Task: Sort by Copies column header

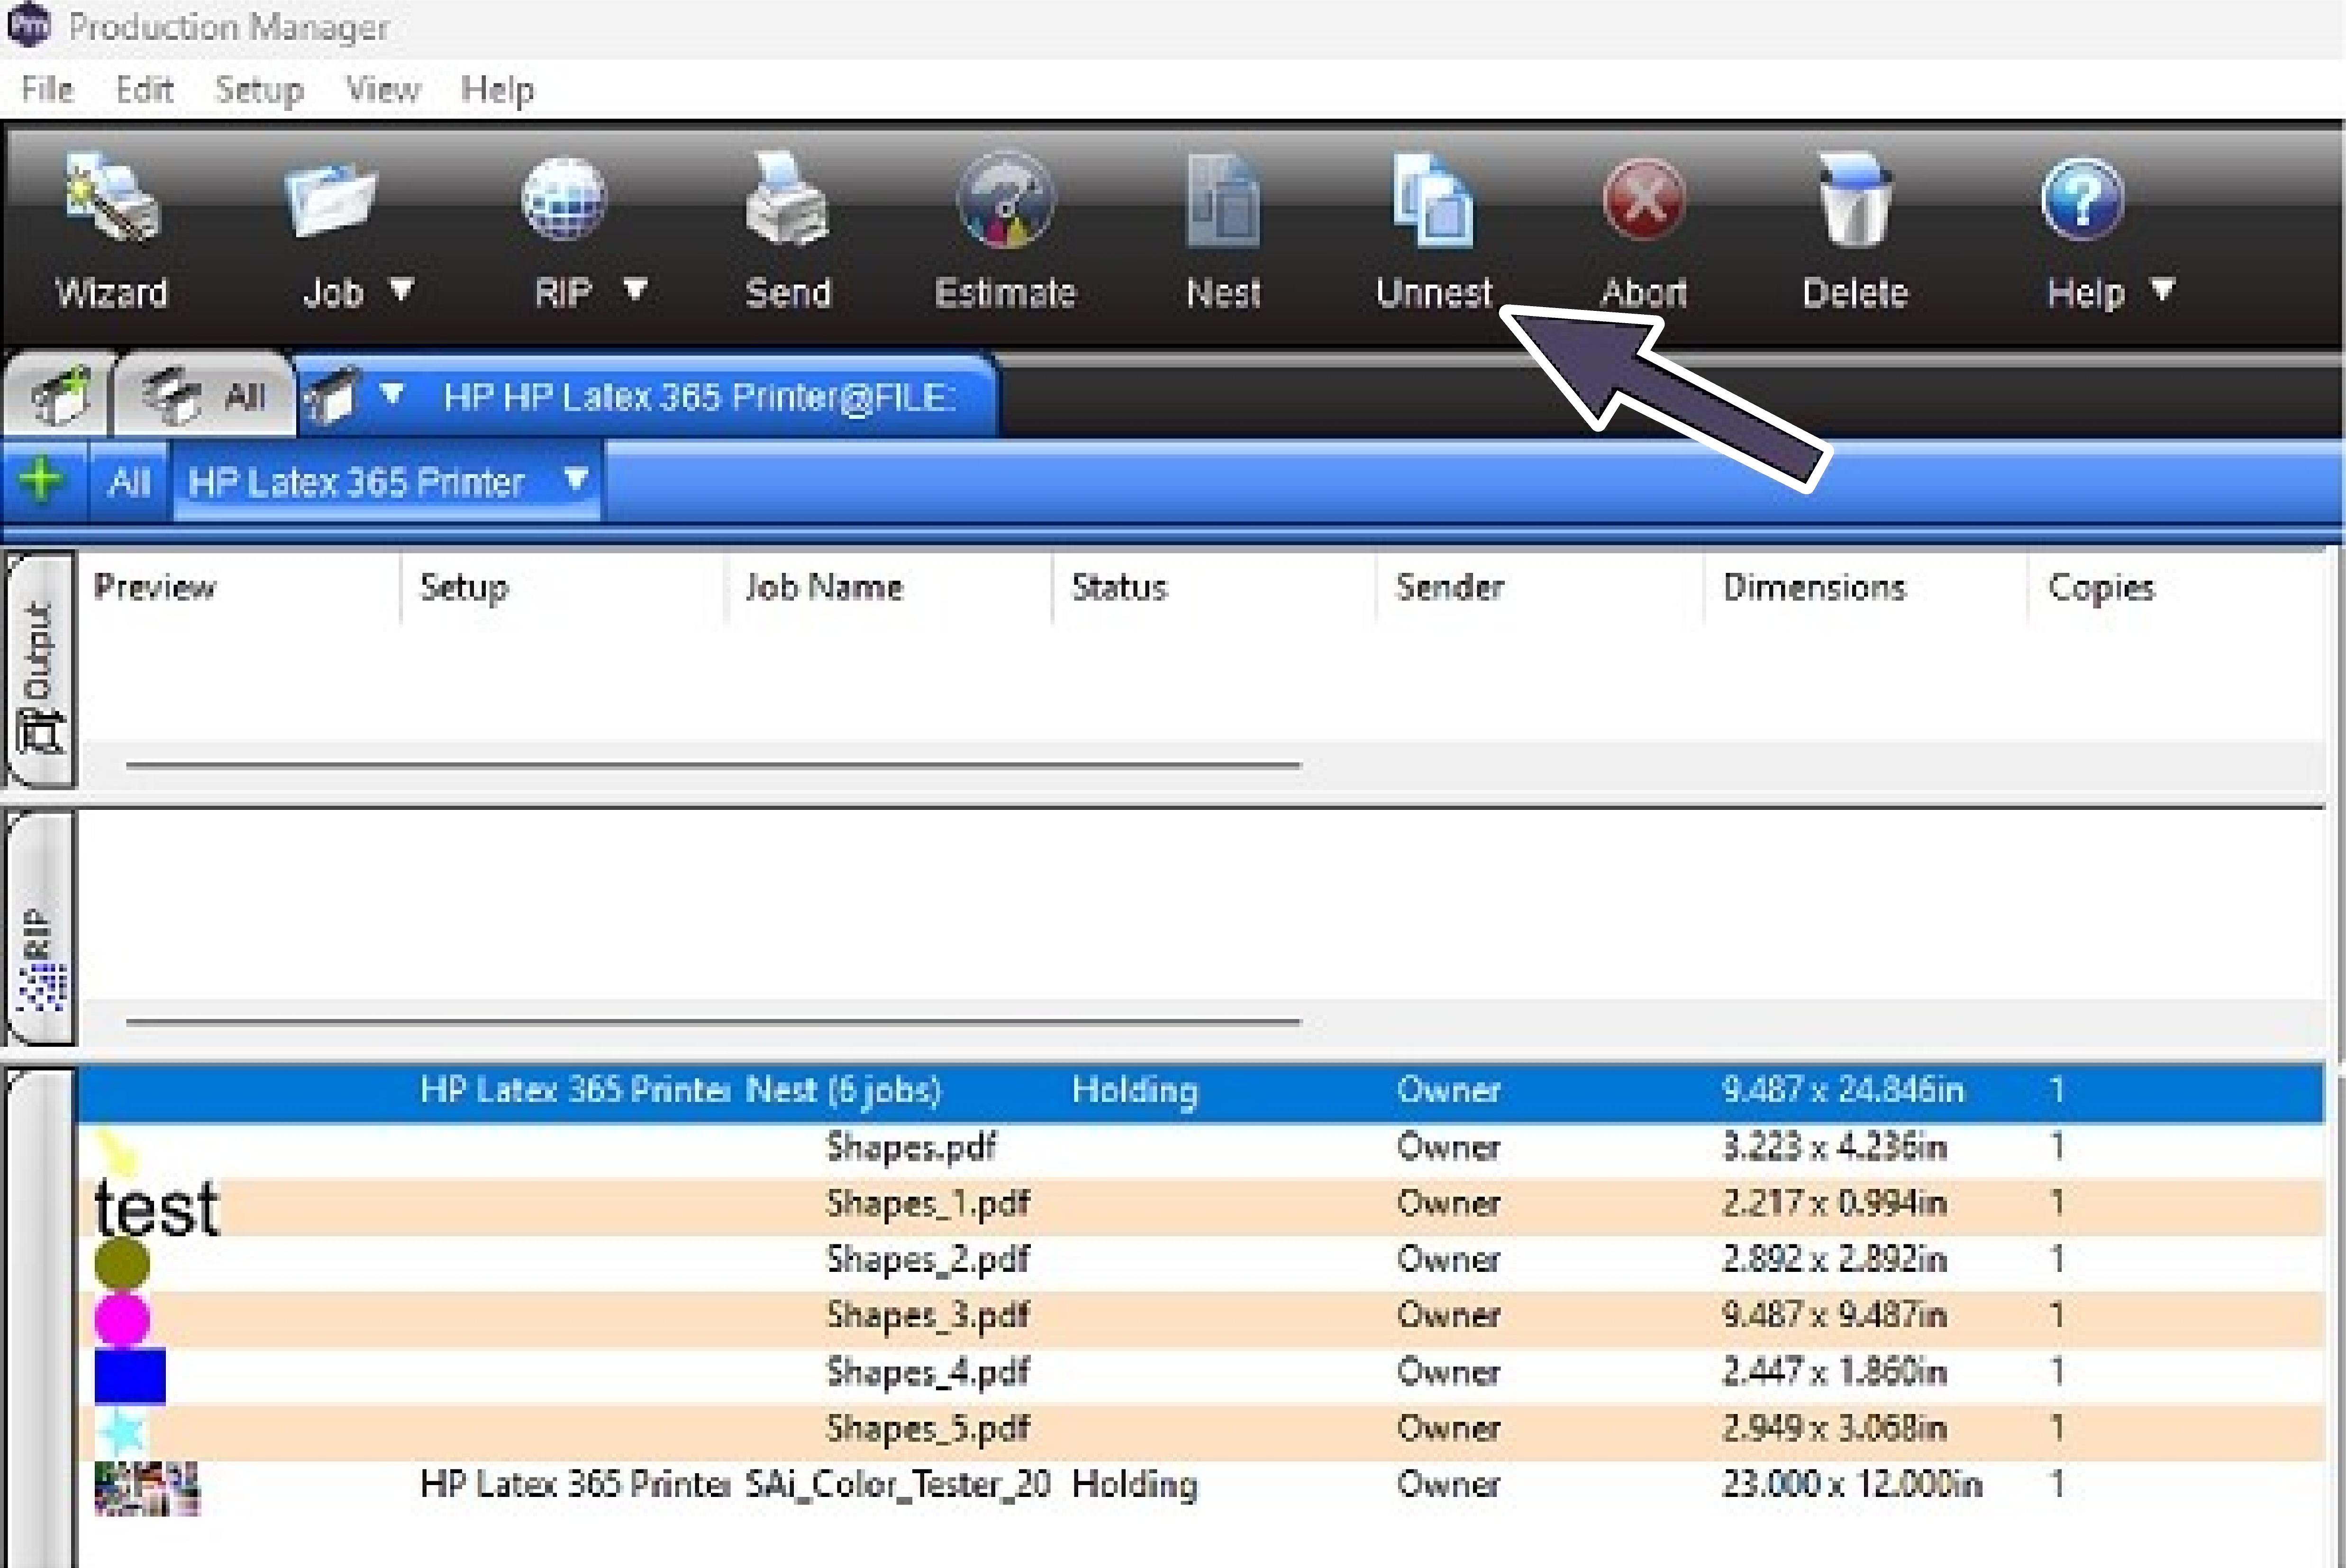Action: point(2101,587)
